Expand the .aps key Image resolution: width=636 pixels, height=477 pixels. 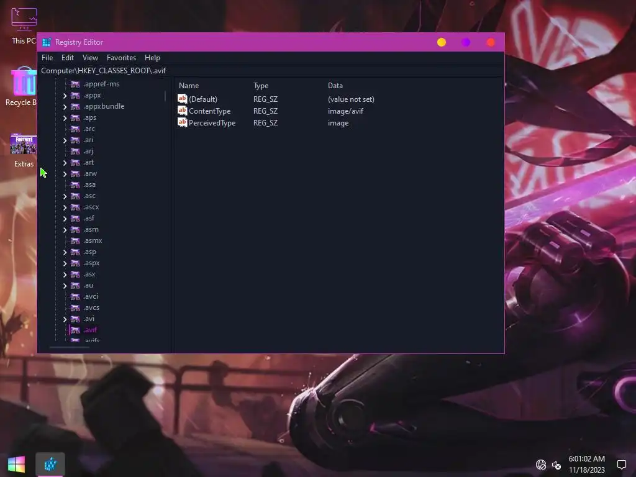pyautogui.click(x=65, y=118)
